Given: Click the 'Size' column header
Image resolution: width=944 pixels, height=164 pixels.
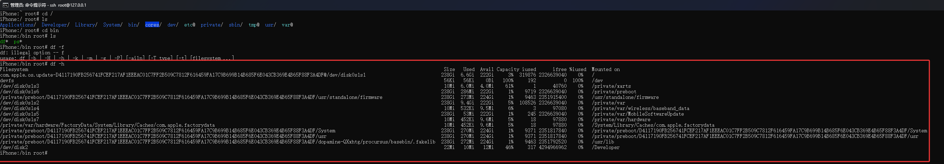Looking at the screenshot, I should point(449,69).
